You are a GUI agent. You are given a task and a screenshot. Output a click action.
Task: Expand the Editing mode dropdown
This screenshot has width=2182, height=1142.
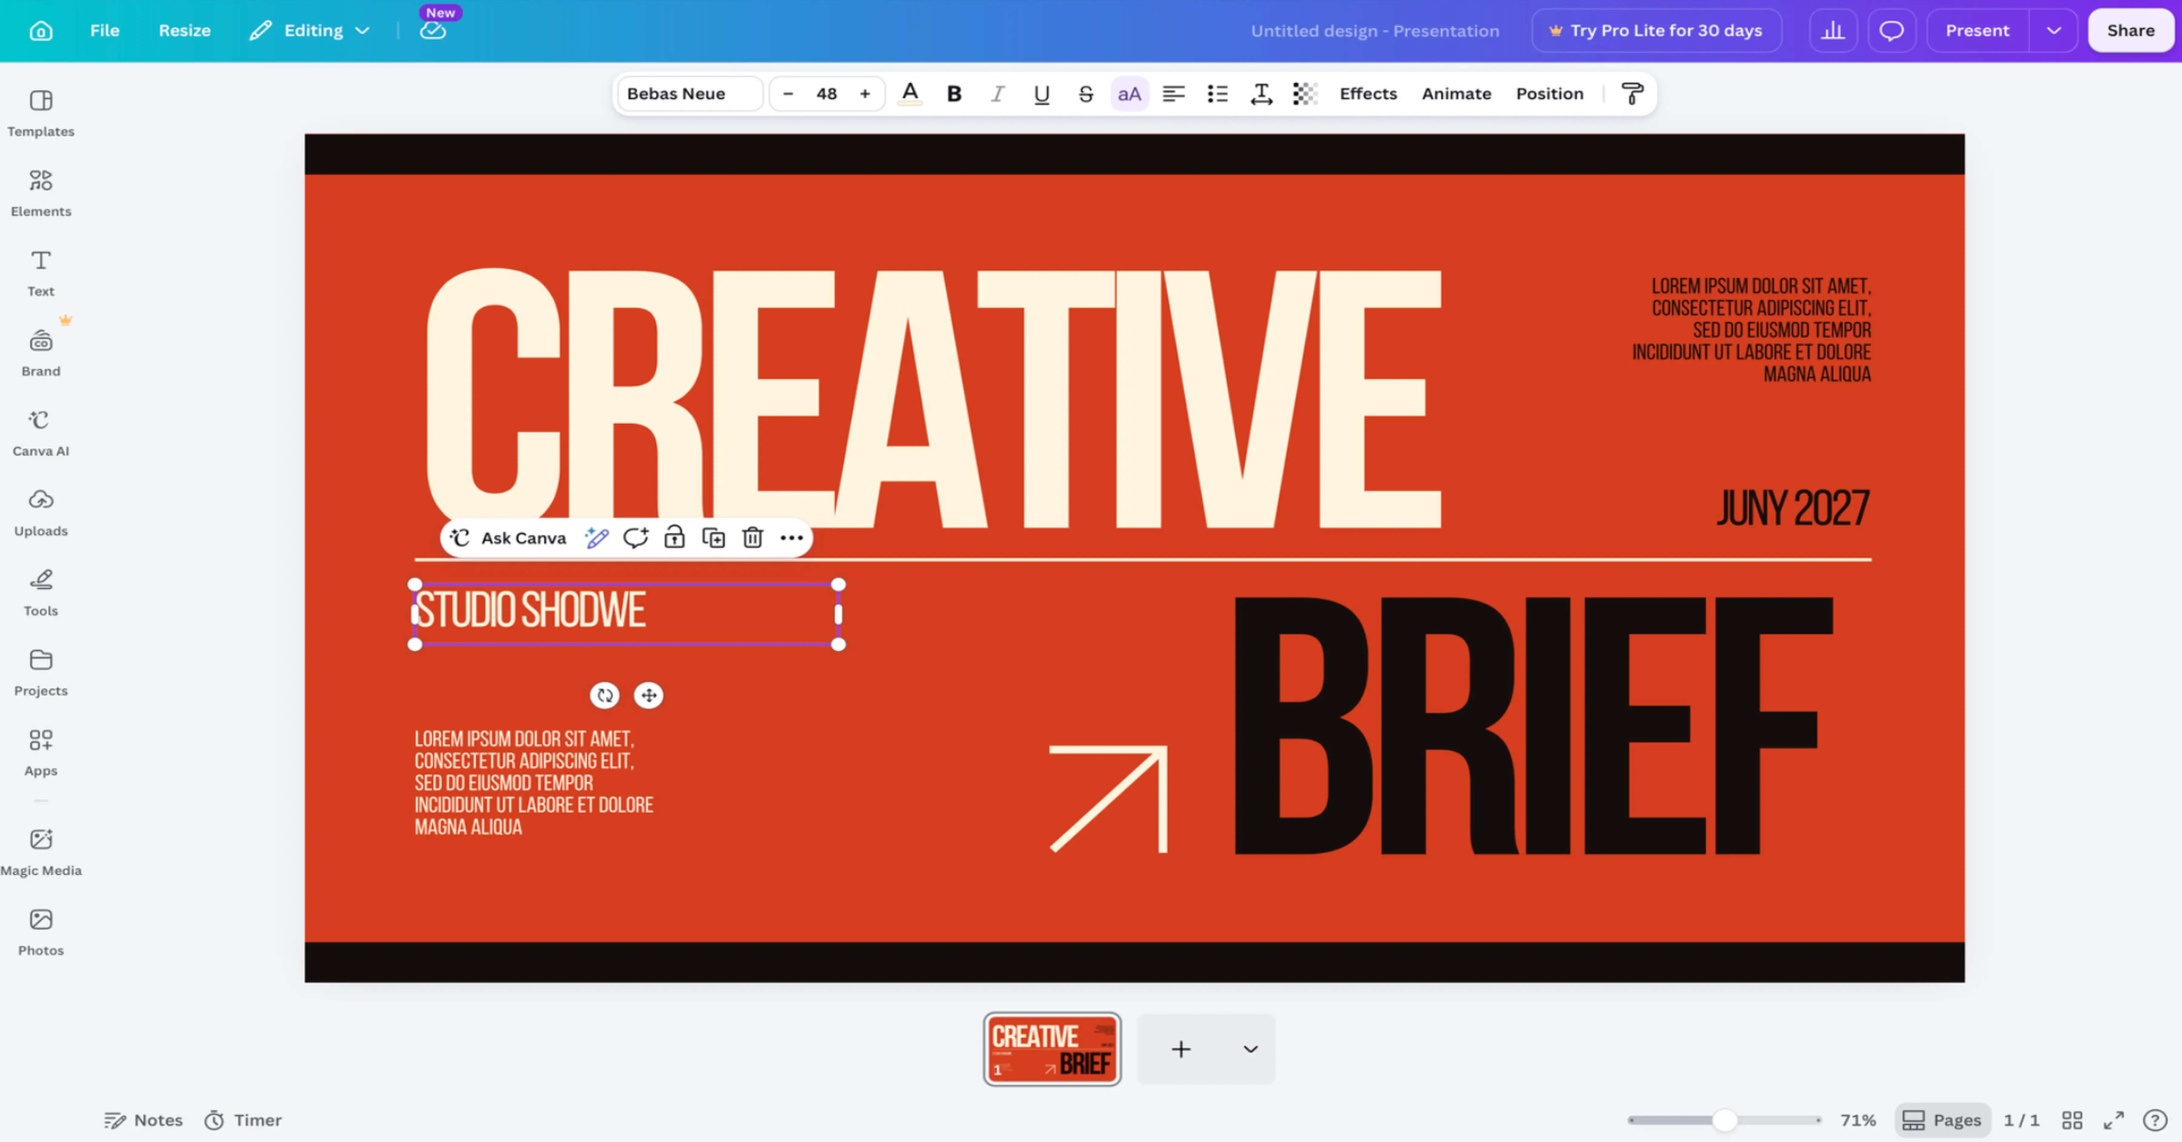tap(310, 31)
